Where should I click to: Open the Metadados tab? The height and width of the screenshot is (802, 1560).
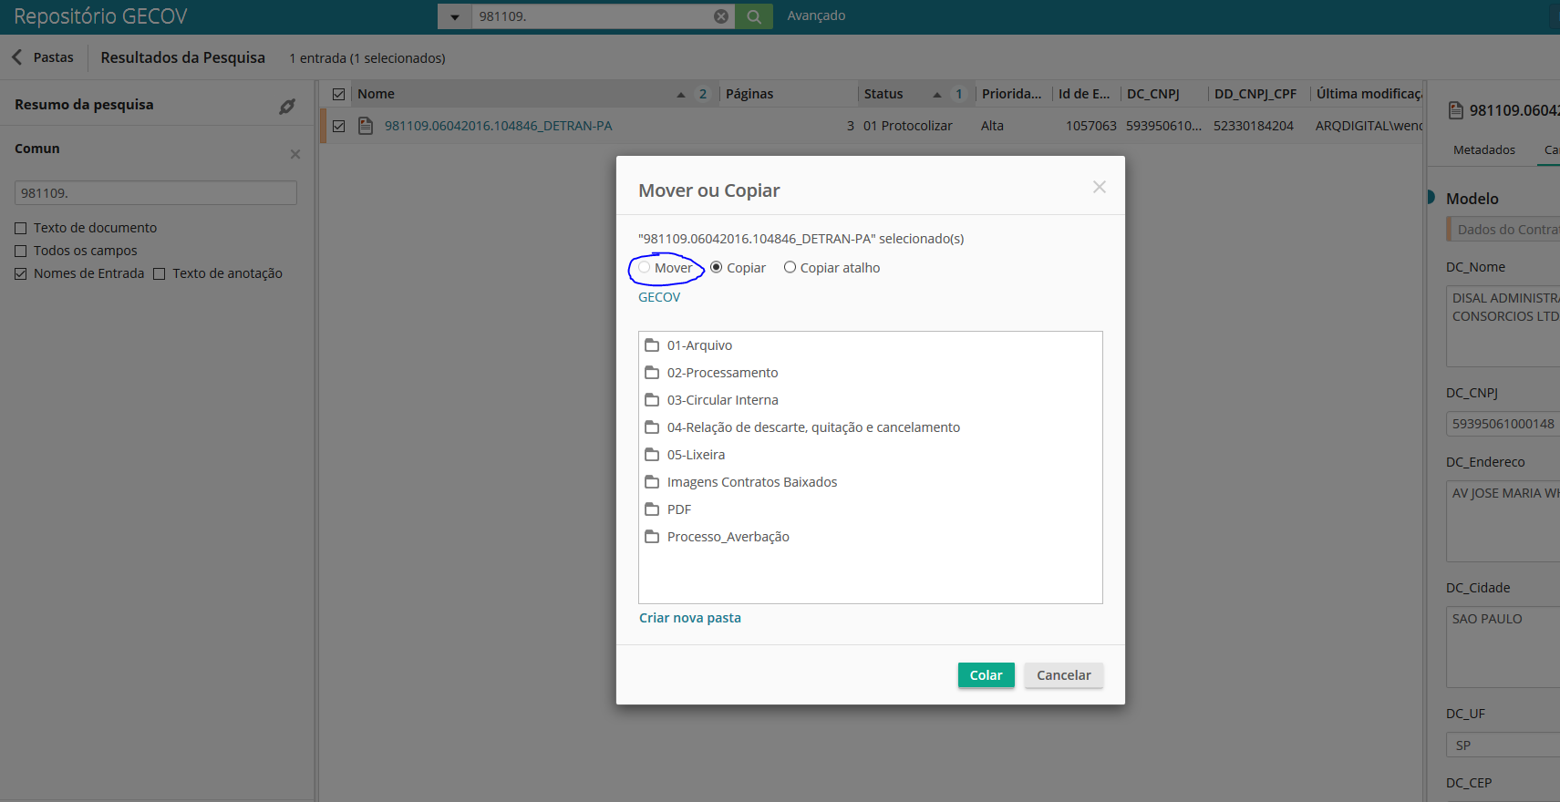click(1483, 149)
